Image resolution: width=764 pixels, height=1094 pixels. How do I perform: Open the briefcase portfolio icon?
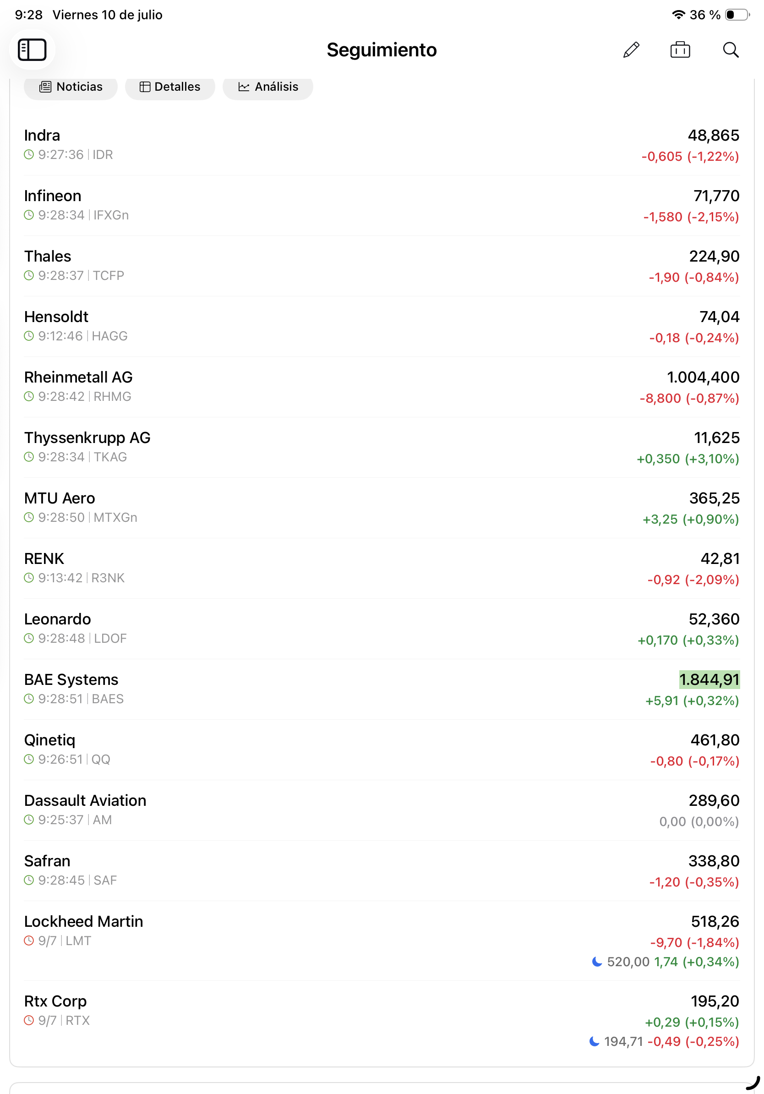tap(680, 49)
